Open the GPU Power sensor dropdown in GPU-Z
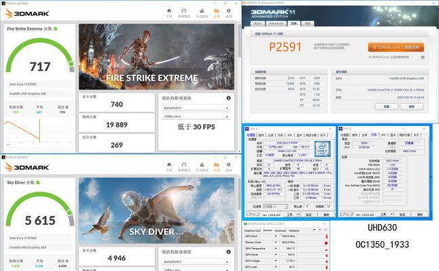This screenshot has width=439, height=271. point(276,255)
